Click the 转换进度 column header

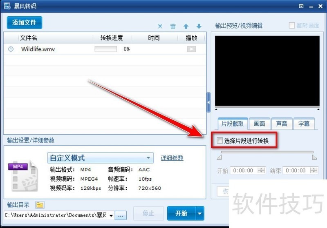pyautogui.click(x=112, y=38)
